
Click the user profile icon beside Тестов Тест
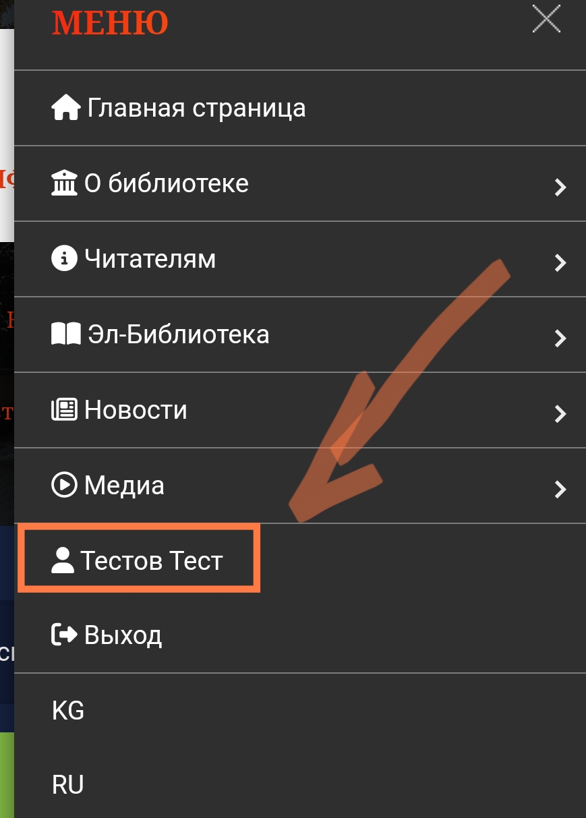click(63, 560)
